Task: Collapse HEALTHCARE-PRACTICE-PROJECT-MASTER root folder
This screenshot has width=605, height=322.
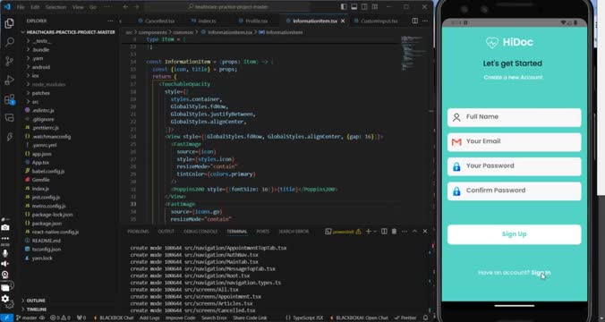Action: [x=68, y=32]
